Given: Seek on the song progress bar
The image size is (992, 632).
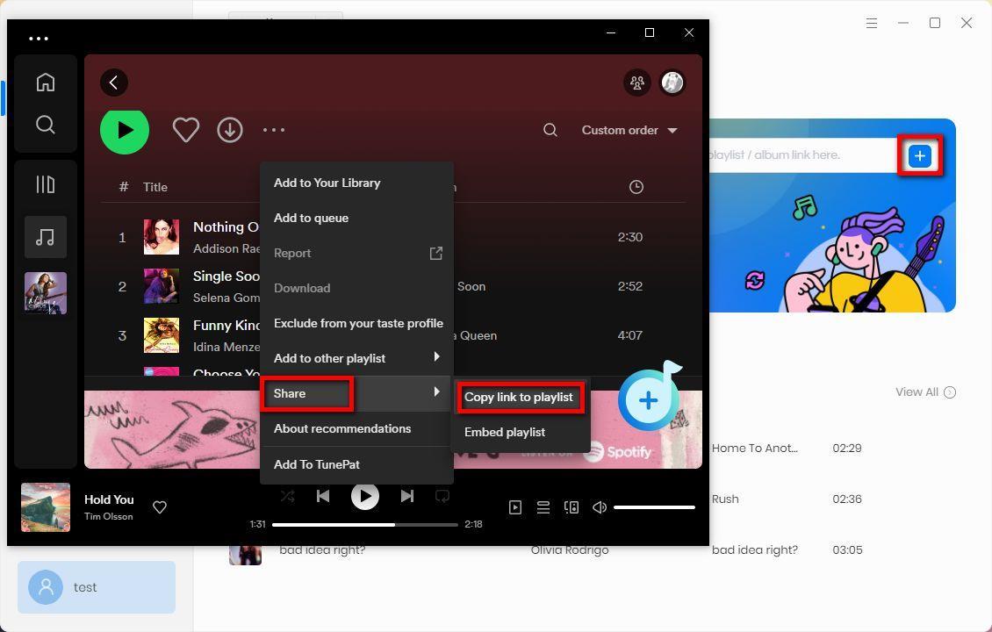Looking at the screenshot, I should (365, 524).
